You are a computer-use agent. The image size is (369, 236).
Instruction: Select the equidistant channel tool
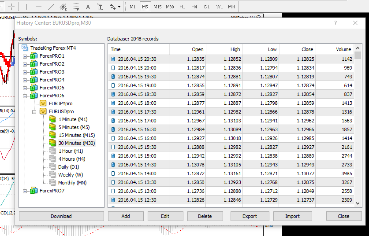pyautogui.click(x=63, y=7)
